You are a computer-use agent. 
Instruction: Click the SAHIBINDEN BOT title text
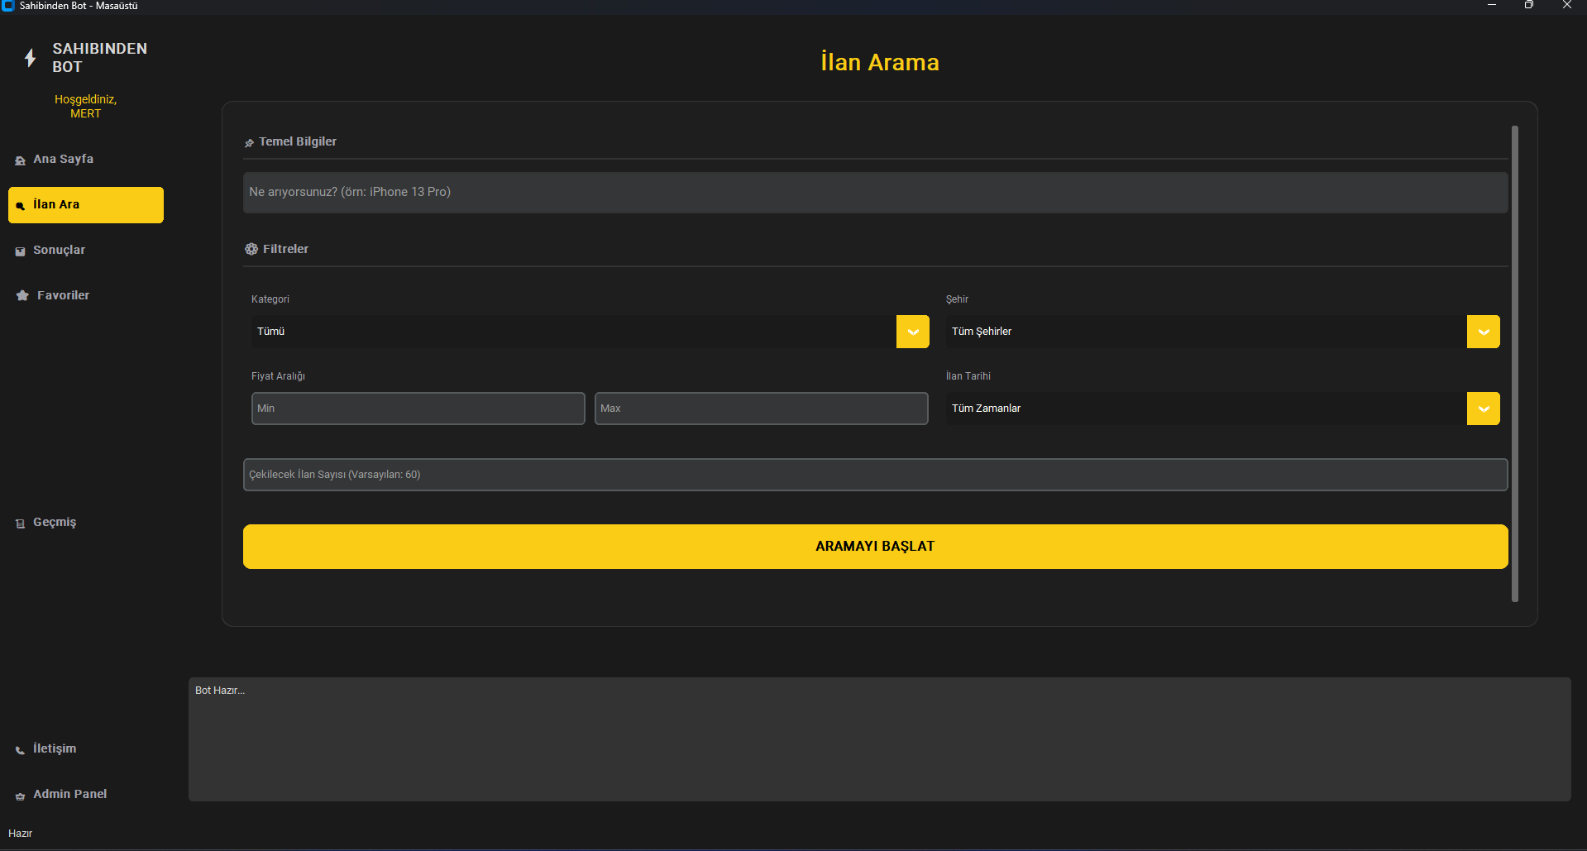click(x=100, y=58)
